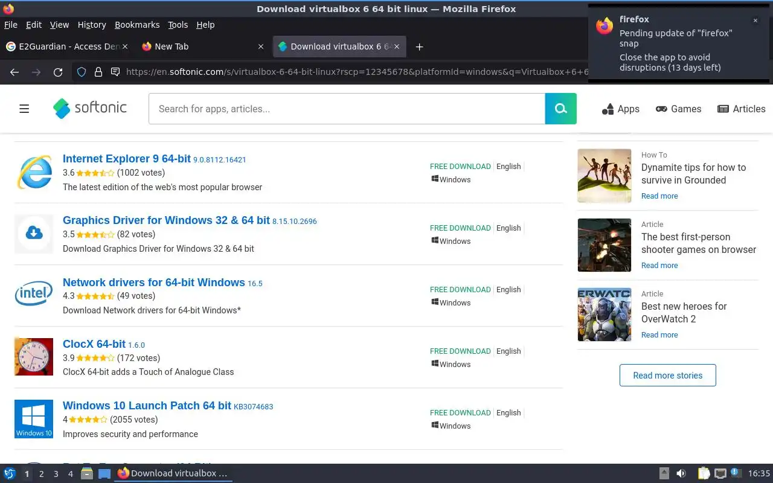Select the Download virtualbox tab
773x483 pixels.
(x=340, y=46)
